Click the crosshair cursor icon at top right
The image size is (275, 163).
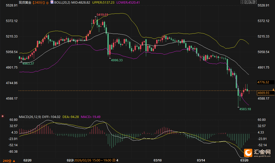tap(242, 2)
